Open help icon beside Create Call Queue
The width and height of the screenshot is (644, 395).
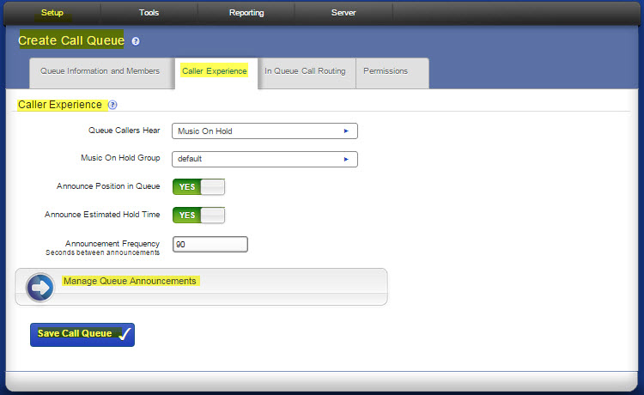pyautogui.click(x=136, y=41)
